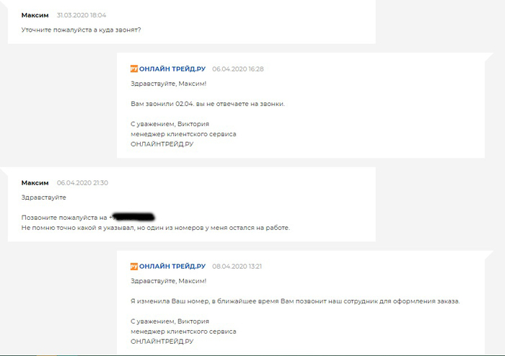
Task: Open ОНЛАЙН ТРЕЙД.РУ link dated 08.04.2020
Action: 172,266
